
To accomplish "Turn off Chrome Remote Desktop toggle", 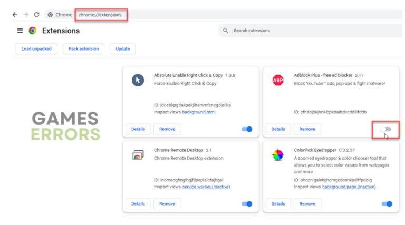I will (x=247, y=204).
